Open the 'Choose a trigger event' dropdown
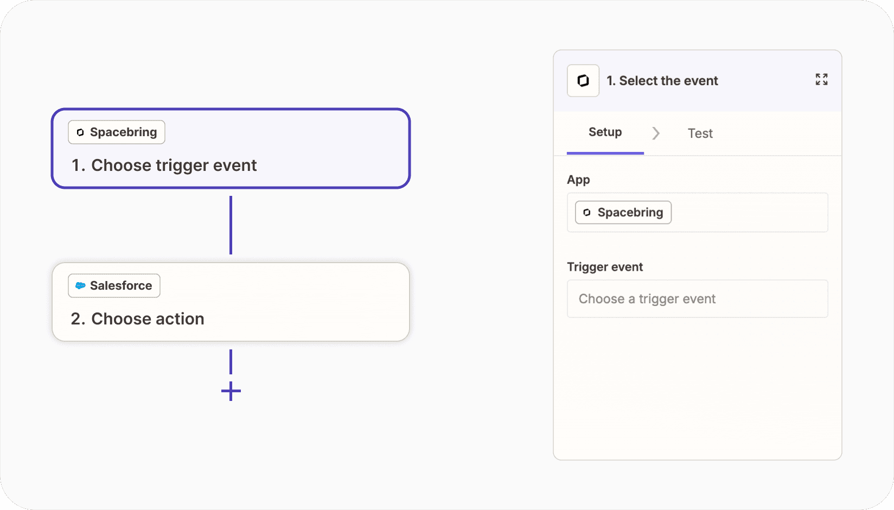 point(697,299)
